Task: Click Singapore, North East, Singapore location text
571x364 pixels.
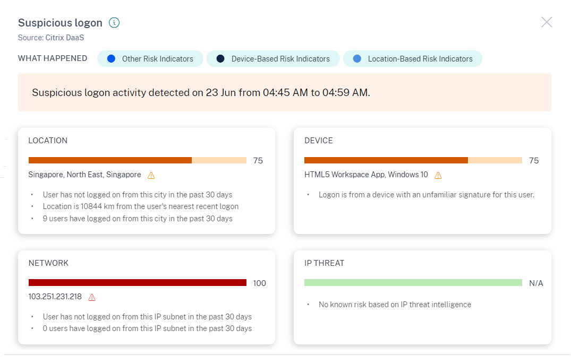Action: pyautogui.click(x=84, y=175)
